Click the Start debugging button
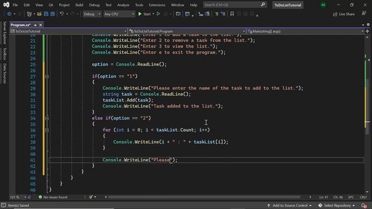This screenshot has height=209, width=372. coord(144,14)
